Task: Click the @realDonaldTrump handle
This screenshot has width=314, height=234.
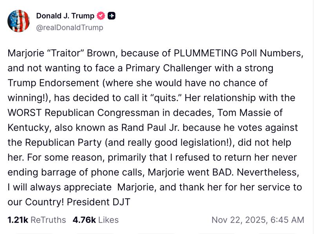Action: tap(69, 28)
